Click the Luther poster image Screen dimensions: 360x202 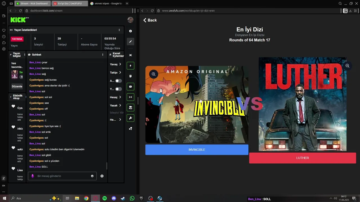[x=303, y=104]
